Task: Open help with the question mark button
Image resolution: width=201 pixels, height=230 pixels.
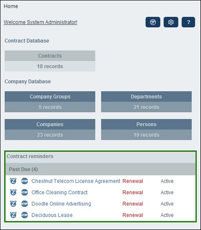Action: [188, 22]
